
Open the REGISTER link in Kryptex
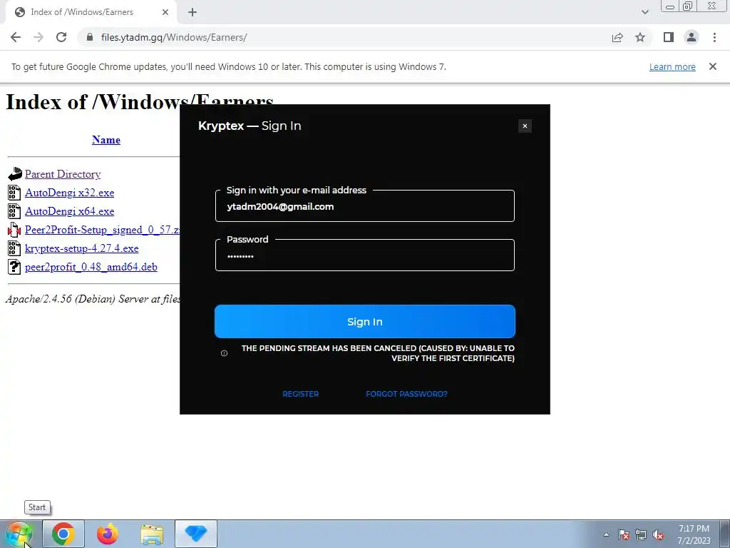(300, 394)
